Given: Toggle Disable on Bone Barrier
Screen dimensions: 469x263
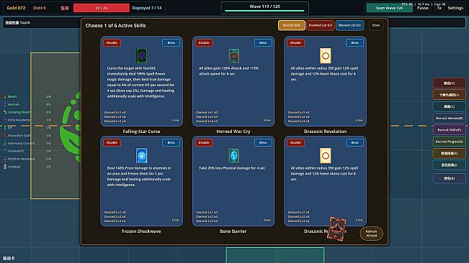Looking at the screenshot, I should [x=204, y=142].
